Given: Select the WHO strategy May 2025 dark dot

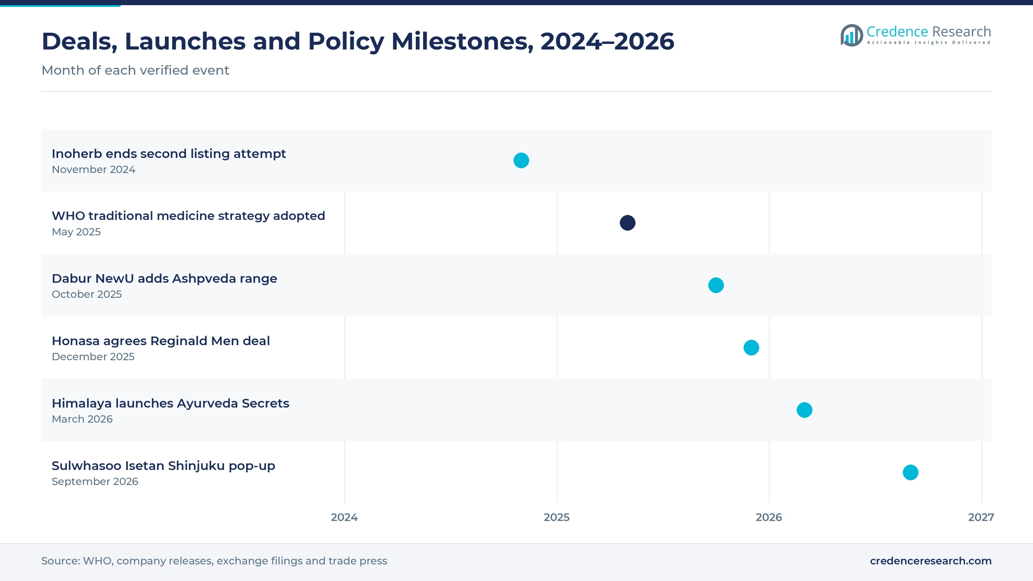Looking at the screenshot, I should [628, 223].
